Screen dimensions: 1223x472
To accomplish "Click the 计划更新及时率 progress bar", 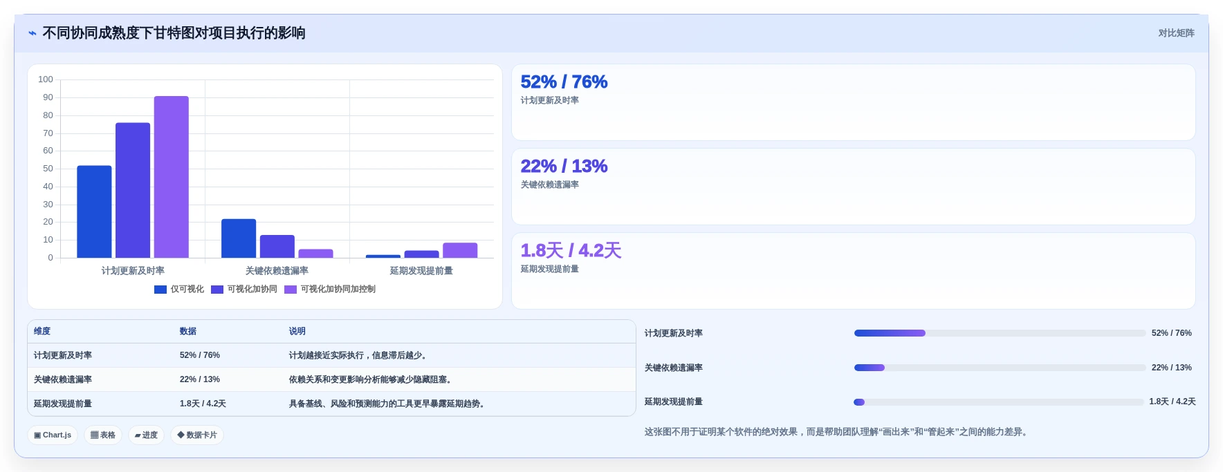I will point(1000,333).
